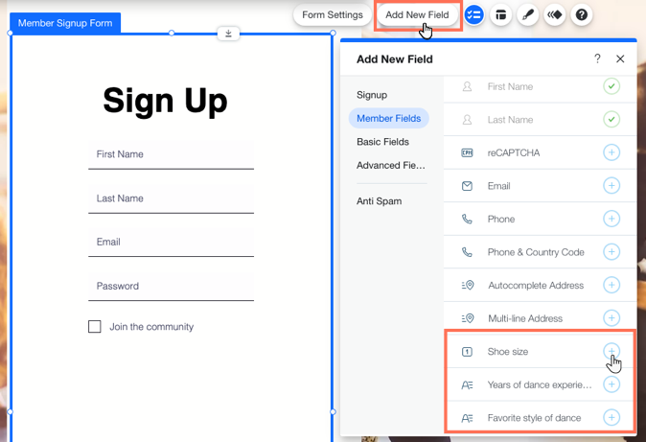Click the Password input in form
Image resolution: width=646 pixels, height=442 pixels.
[x=171, y=287]
